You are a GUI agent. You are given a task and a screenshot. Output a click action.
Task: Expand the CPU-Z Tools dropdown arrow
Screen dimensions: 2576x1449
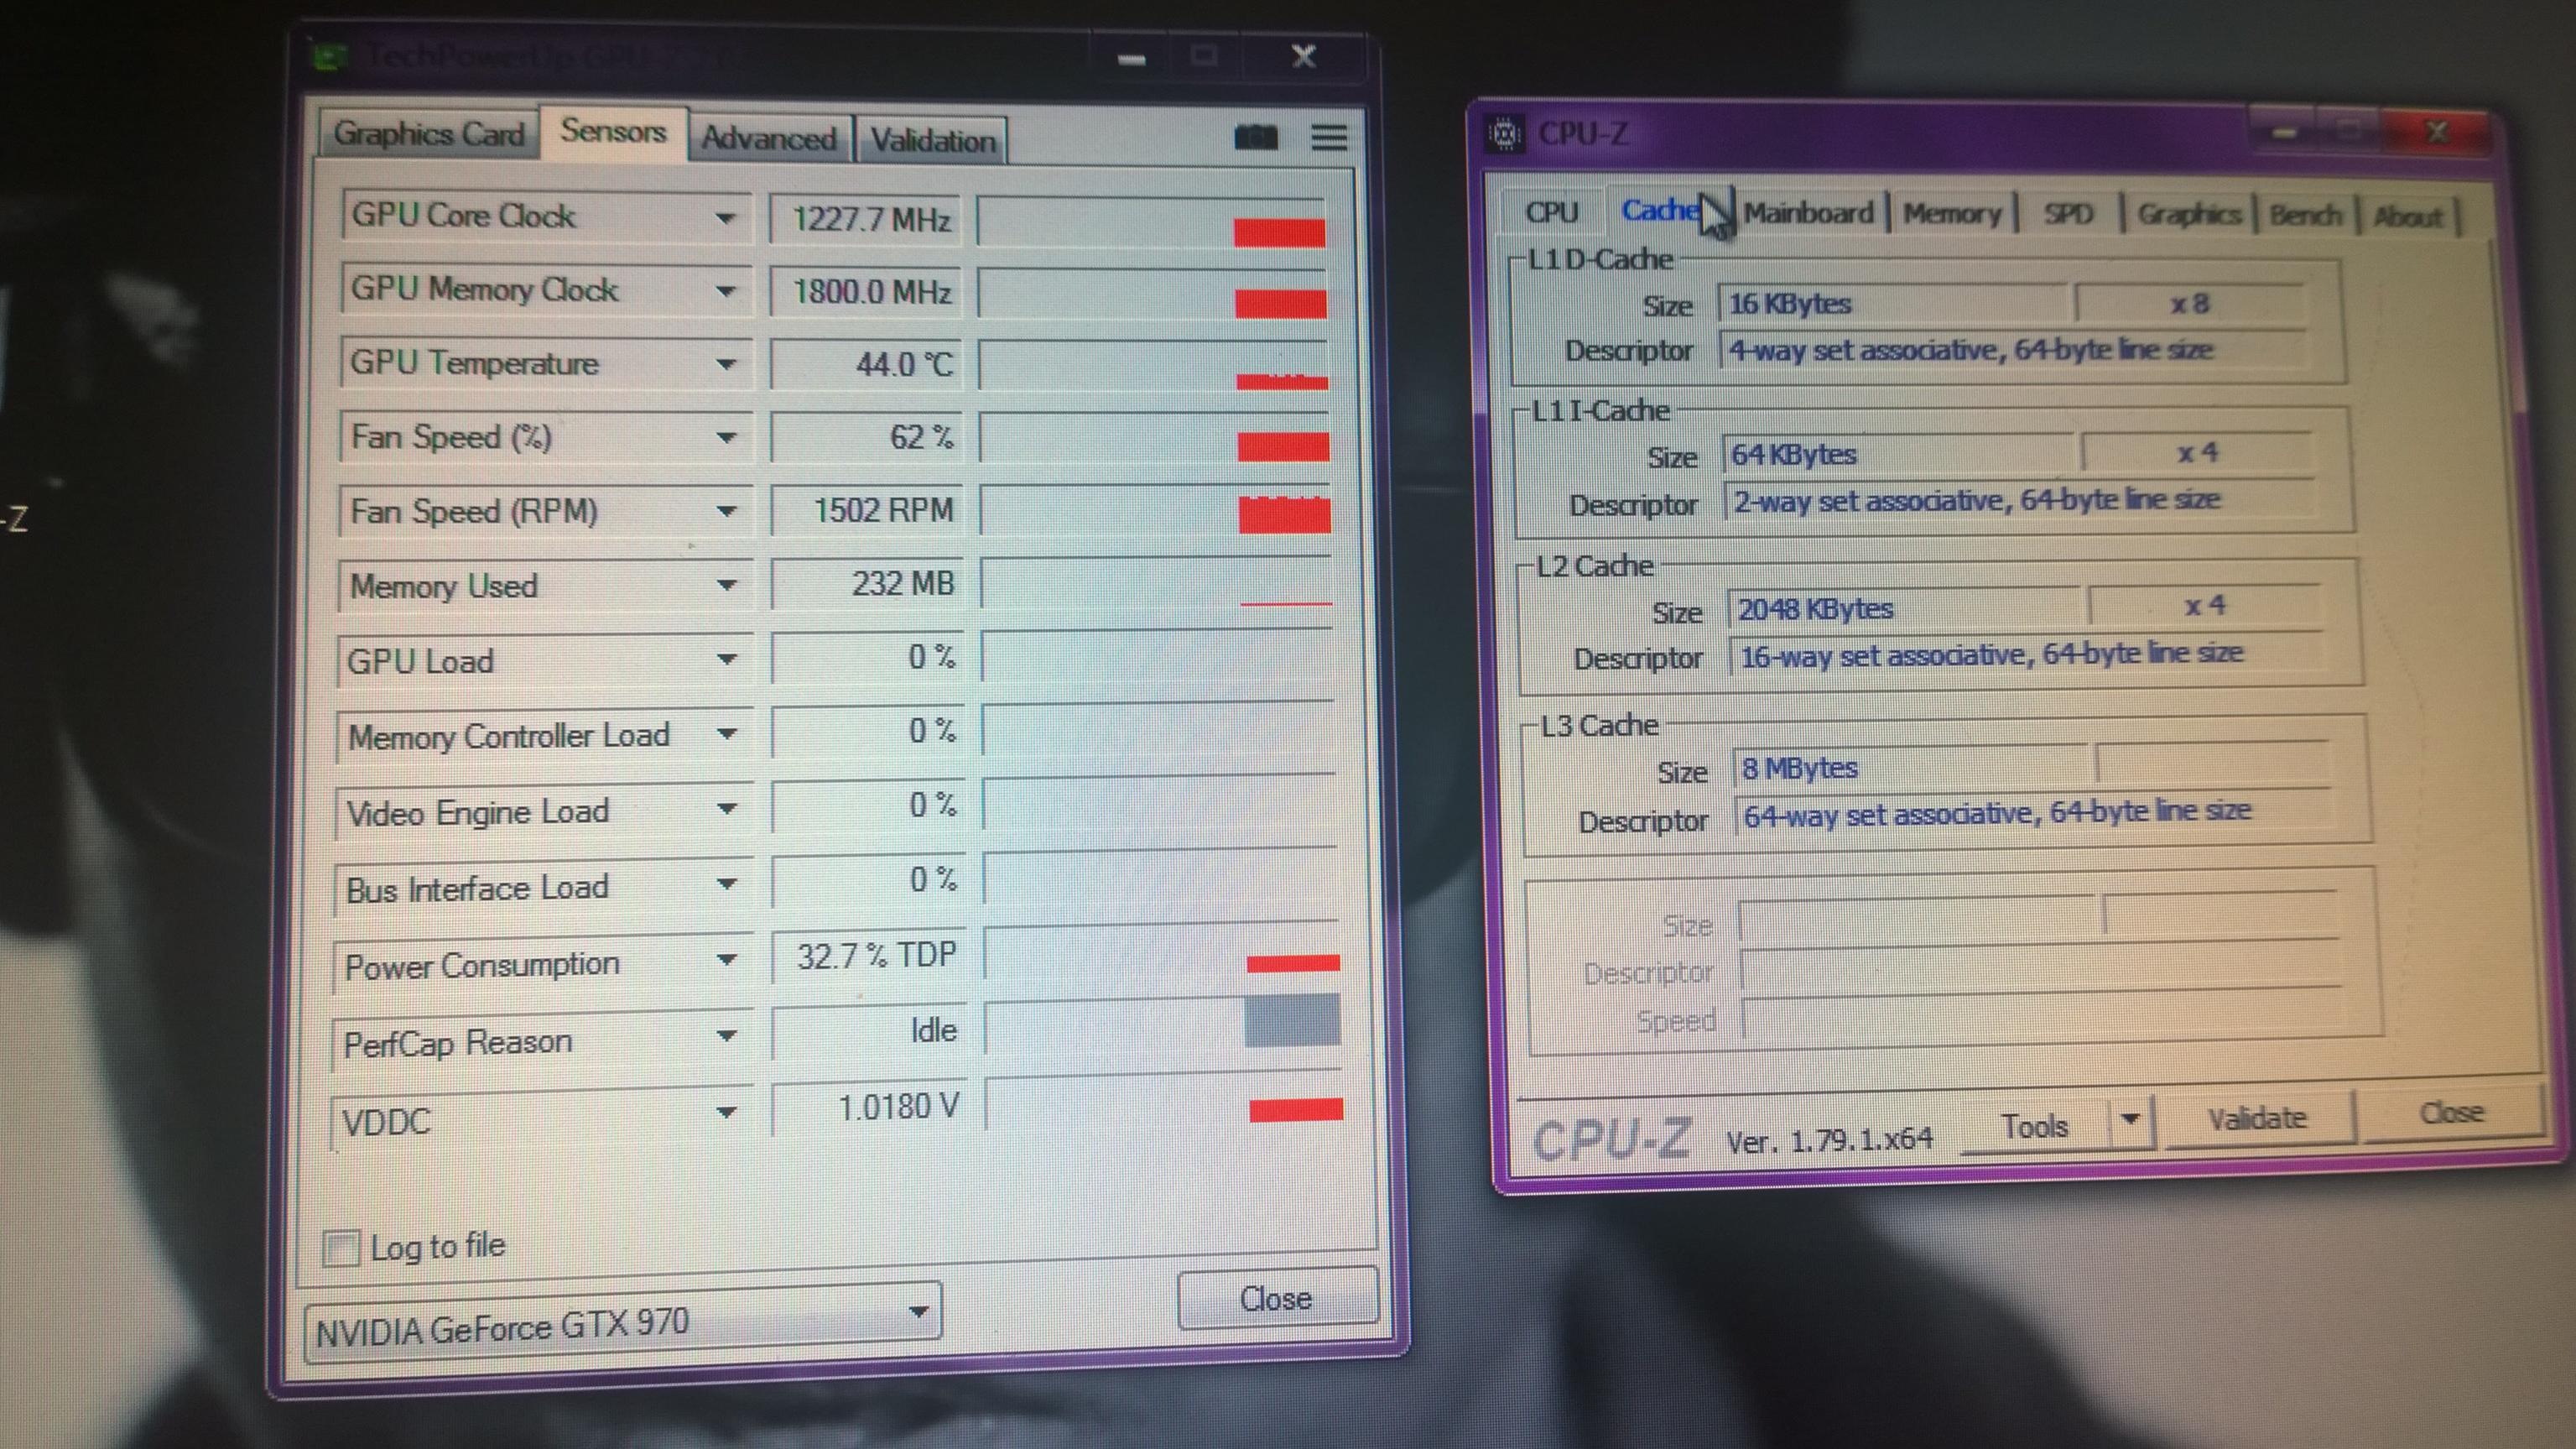point(2131,1119)
